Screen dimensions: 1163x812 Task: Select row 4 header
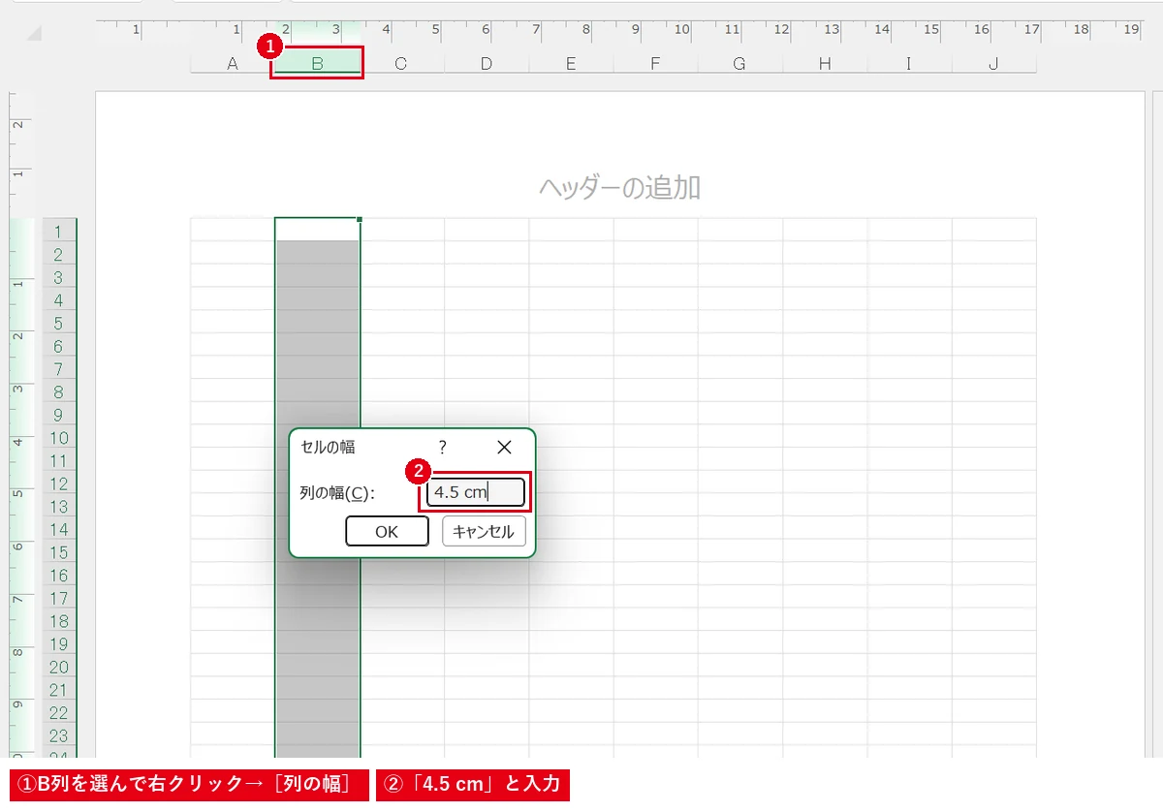coord(59,300)
